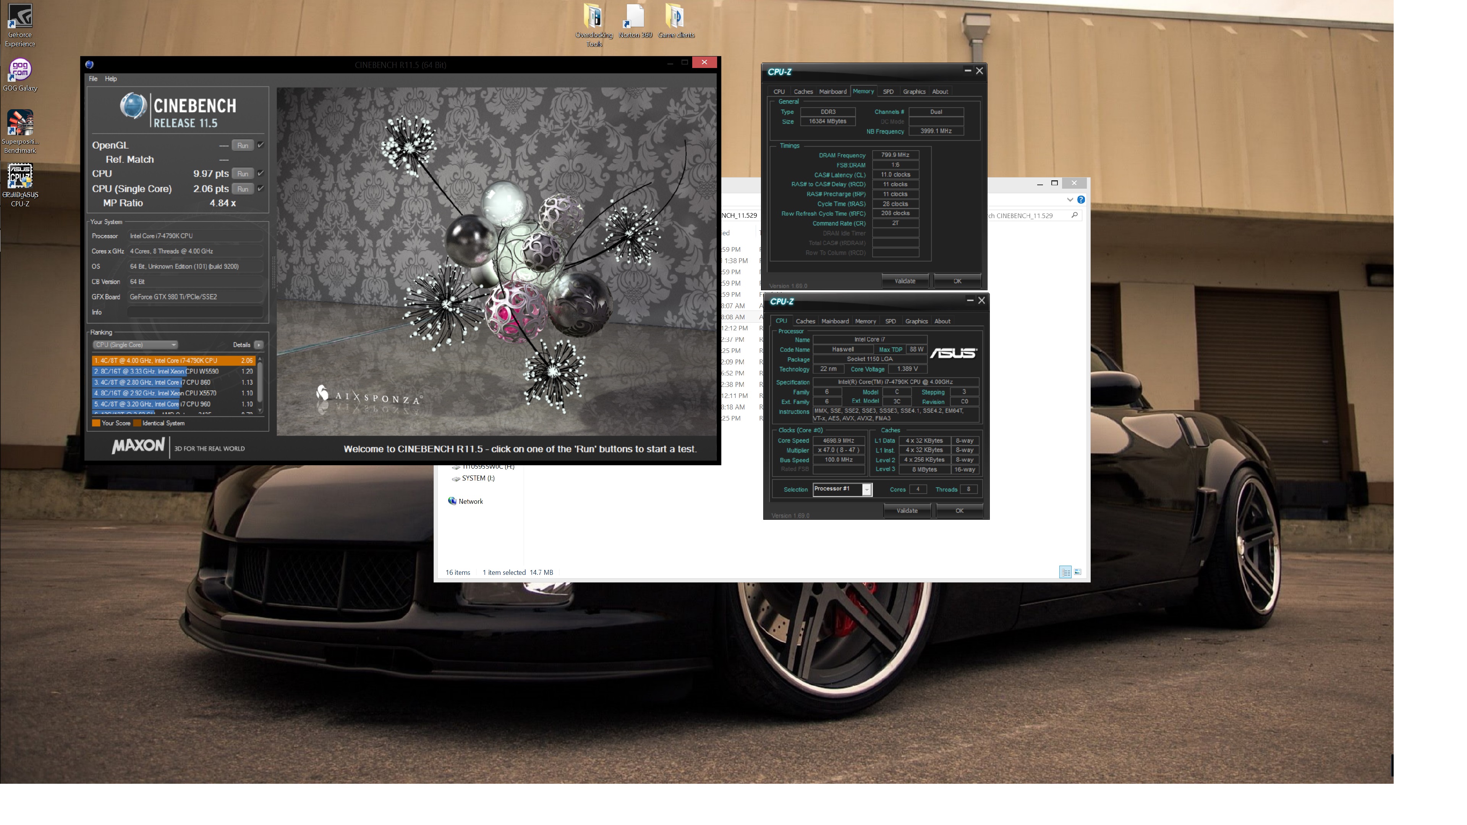Switch to Caches tab in upper CPU-Z

pos(803,92)
